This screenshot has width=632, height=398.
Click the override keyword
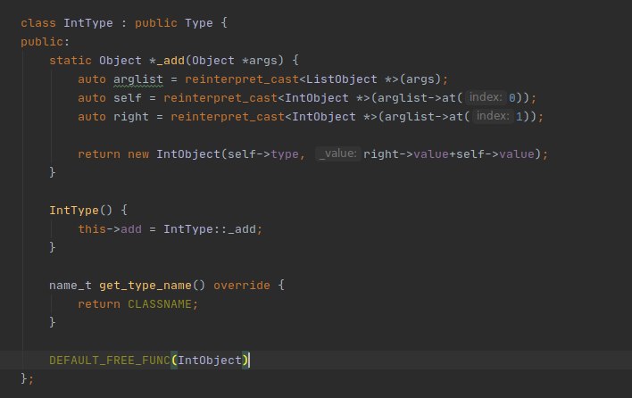[x=241, y=286]
